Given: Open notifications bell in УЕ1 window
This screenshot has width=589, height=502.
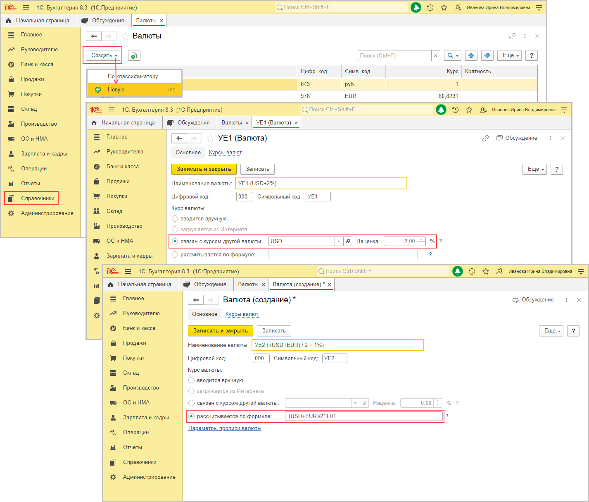Looking at the screenshot, I should tap(441, 110).
